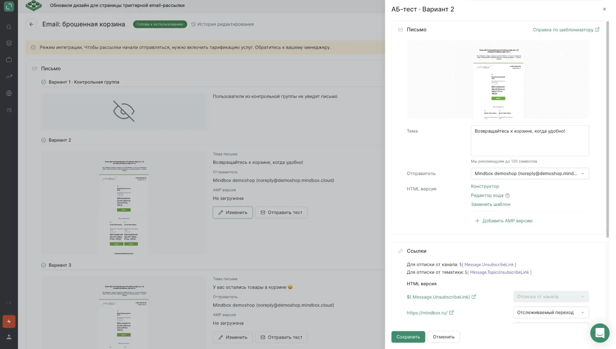Click the hidden-eye control group placeholder
The image size is (616, 349).
[x=124, y=111]
